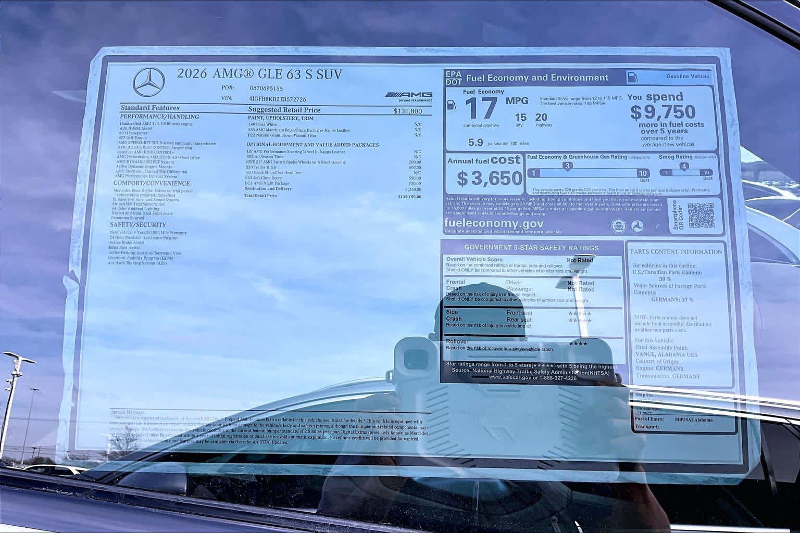This screenshot has height=533, width=800.
Task: Click the Mercedes-Benz star logo
Action: point(148,82)
